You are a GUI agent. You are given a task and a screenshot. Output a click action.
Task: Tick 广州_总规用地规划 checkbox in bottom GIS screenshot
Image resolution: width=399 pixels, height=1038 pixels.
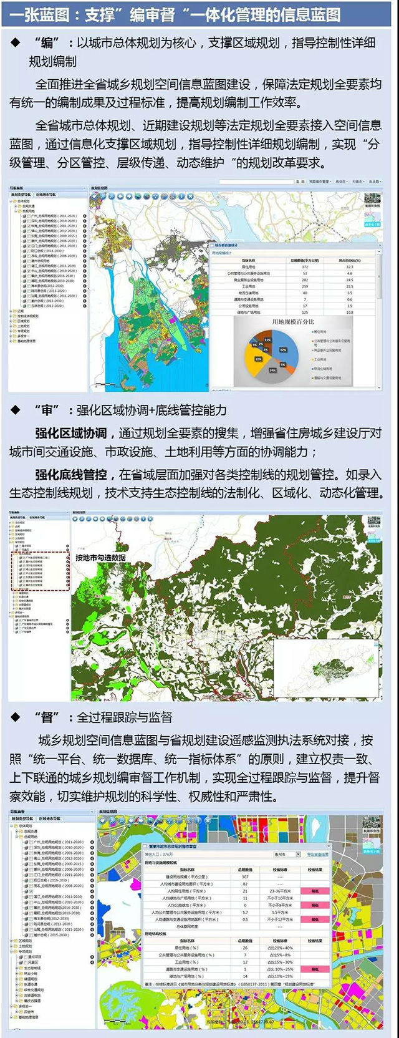click(x=31, y=842)
